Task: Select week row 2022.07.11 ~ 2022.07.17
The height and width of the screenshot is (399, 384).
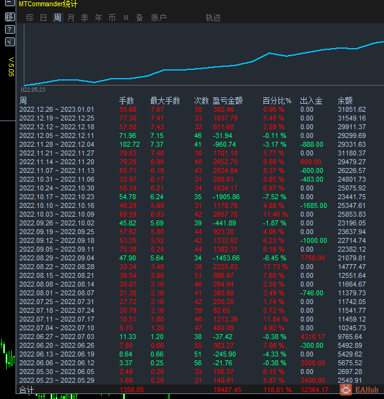Action: click(193, 319)
